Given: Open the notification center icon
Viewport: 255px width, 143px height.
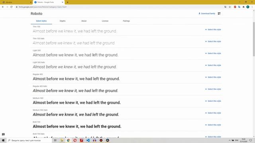Looking at the screenshot, I should coord(251,140).
